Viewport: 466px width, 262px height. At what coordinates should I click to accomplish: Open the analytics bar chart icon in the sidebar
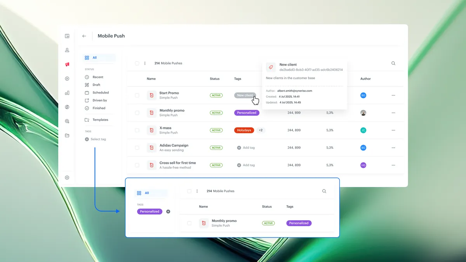(x=67, y=93)
